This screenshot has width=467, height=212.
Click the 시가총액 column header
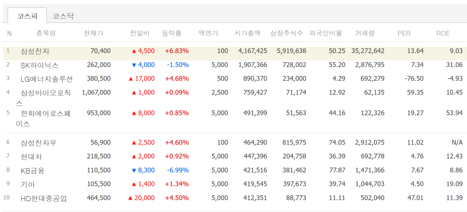coord(247,33)
